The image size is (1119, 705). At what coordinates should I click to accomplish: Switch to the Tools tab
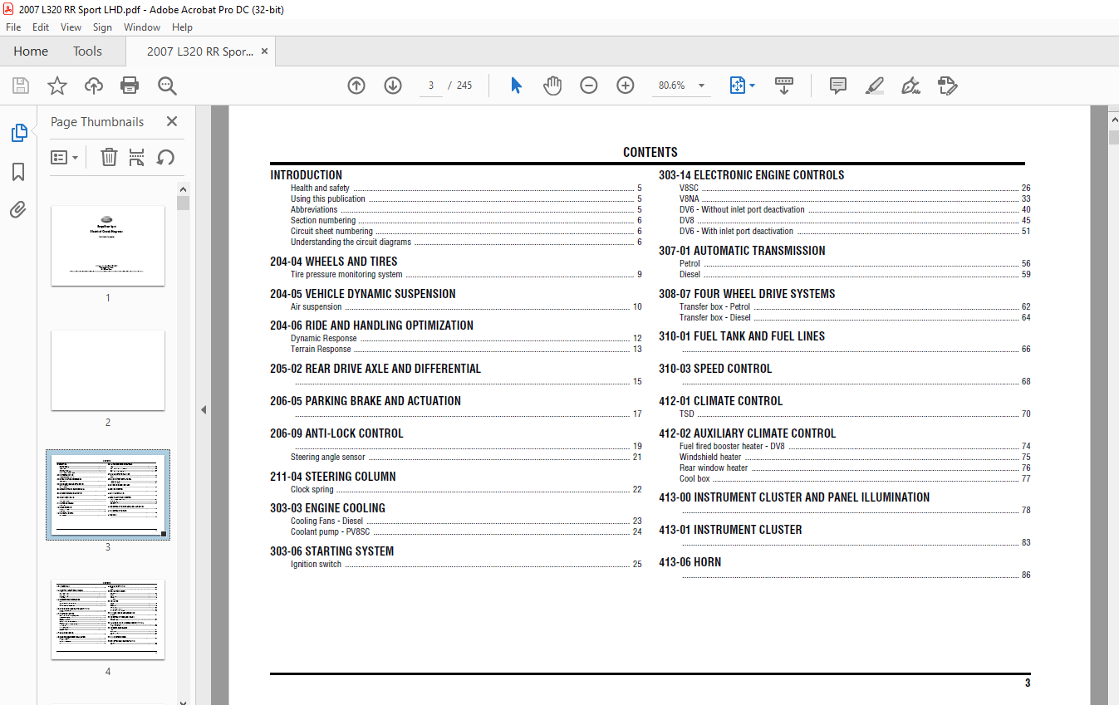(x=87, y=51)
